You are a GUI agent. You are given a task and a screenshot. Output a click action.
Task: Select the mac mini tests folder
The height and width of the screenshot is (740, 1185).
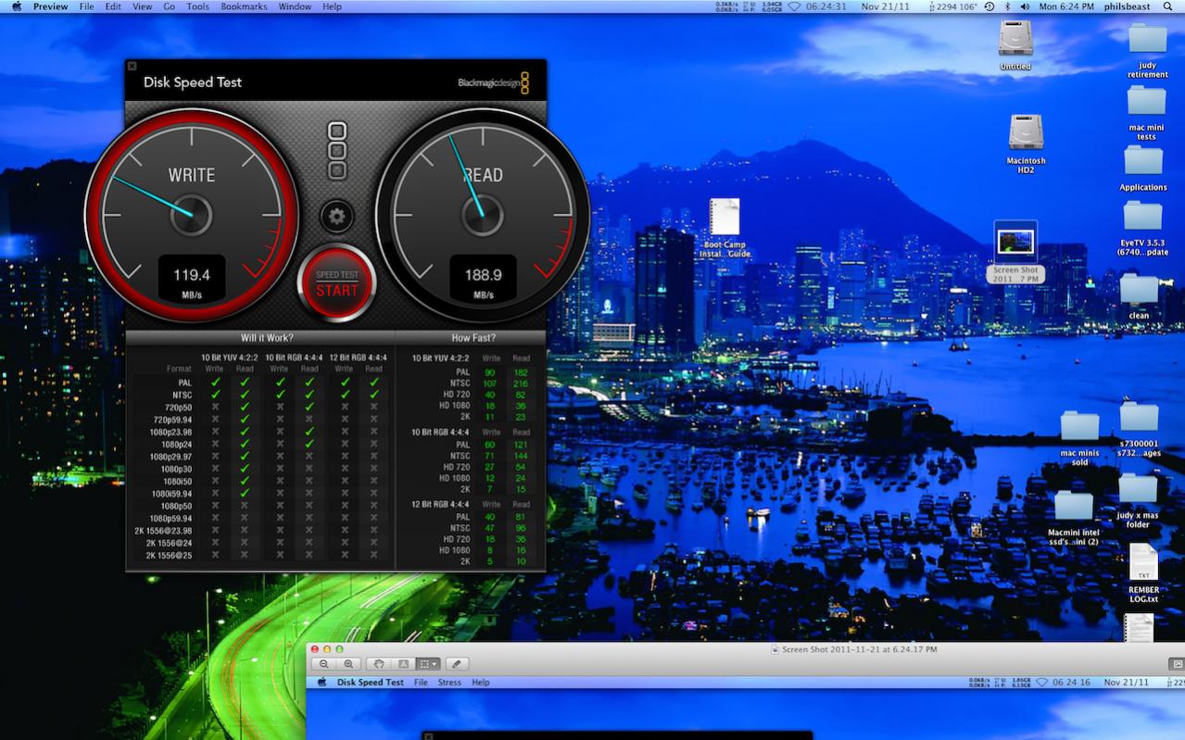(x=1146, y=113)
